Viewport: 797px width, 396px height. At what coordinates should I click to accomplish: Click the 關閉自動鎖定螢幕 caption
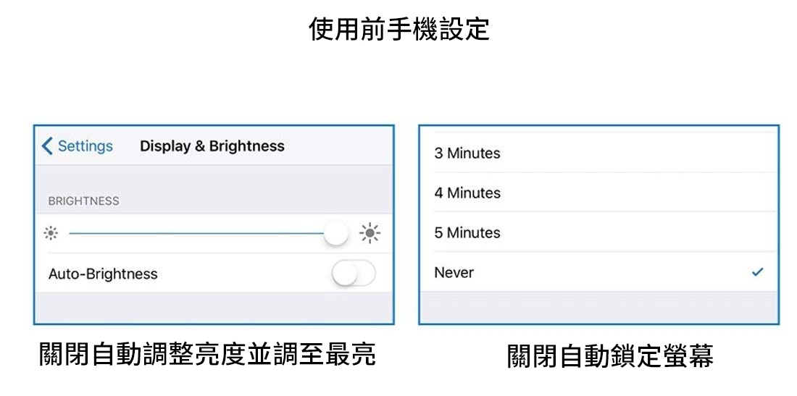tap(610, 357)
